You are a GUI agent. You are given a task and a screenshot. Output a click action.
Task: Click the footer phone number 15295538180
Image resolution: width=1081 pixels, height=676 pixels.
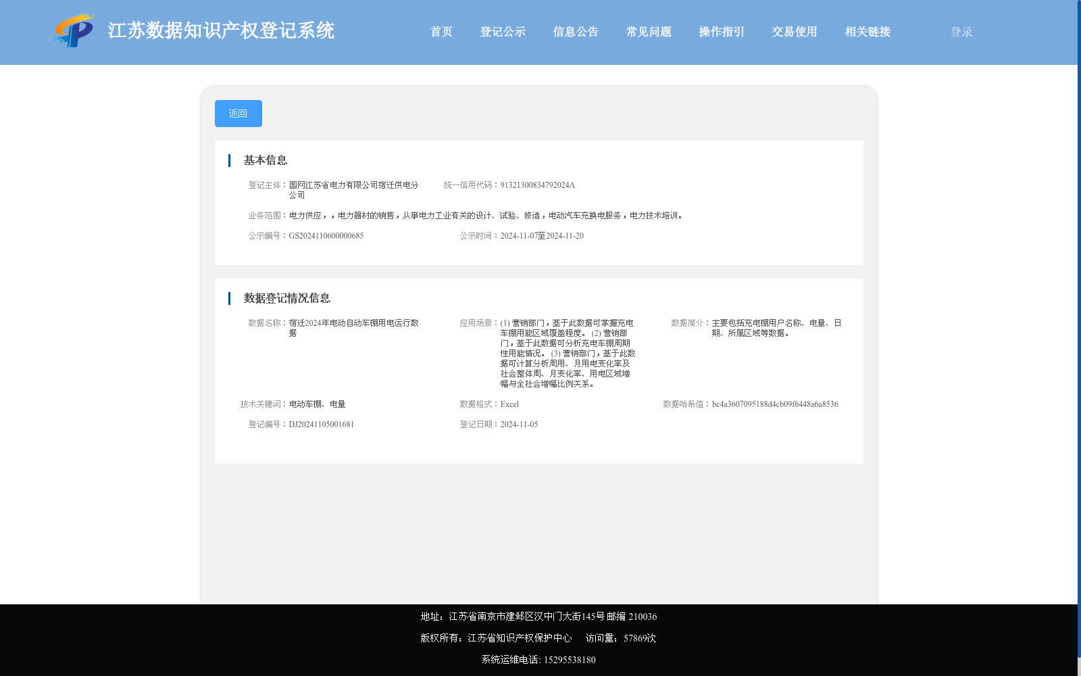pyautogui.click(x=570, y=660)
